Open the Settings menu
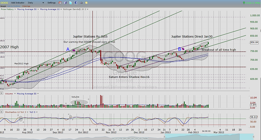Image resolution: width=261 pixels, height=140 pixels. (x=51, y=3)
